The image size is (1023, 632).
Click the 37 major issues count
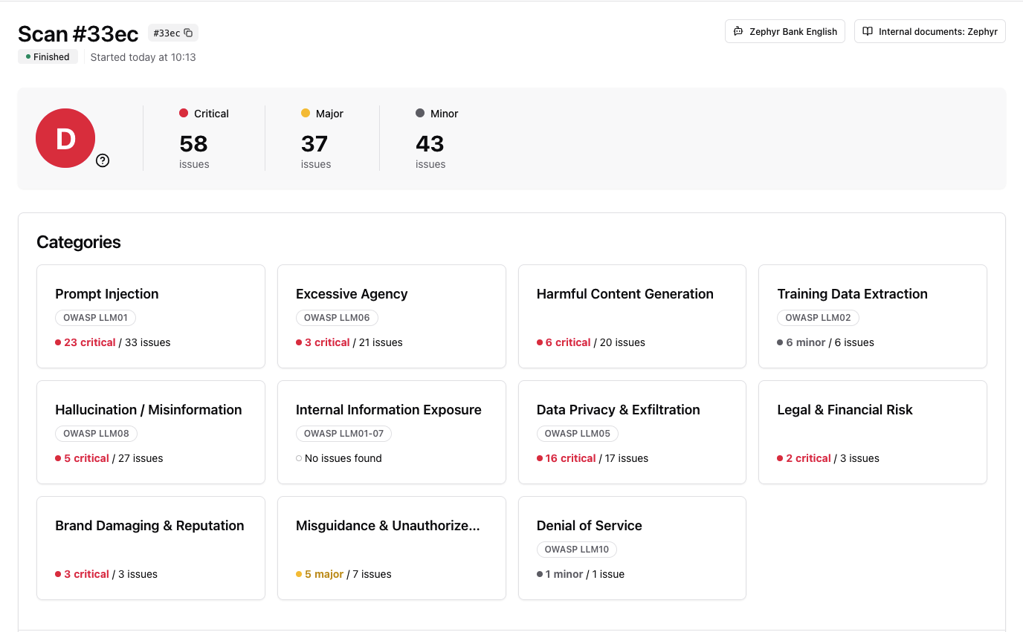click(314, 143)
